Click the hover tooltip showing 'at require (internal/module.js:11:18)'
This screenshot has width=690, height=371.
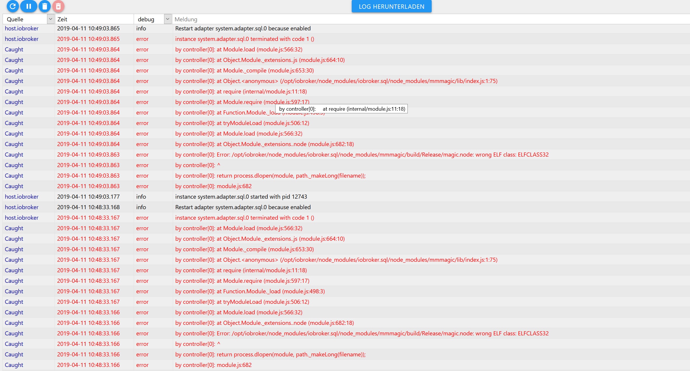point(341,109)
